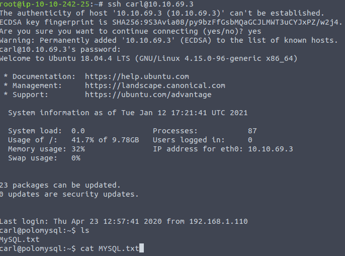Click the help.ubuntu.com documentation URL

(137, 76)
